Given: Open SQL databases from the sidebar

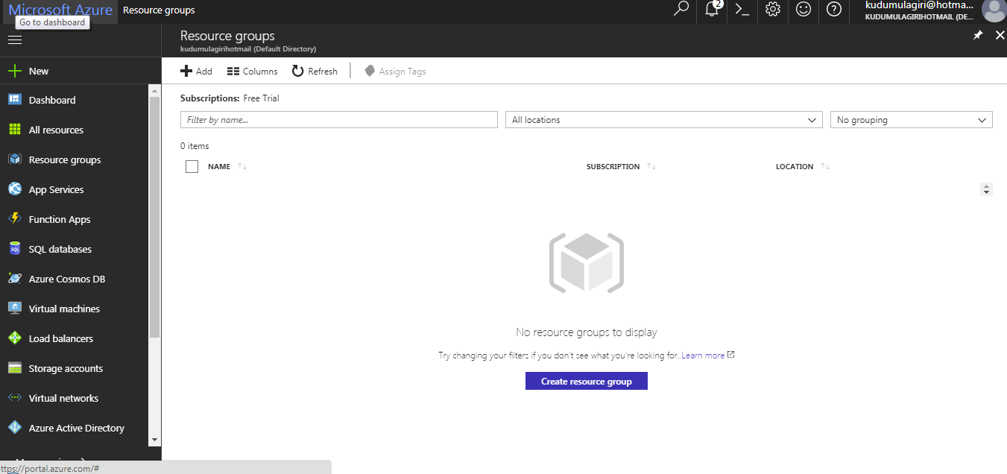Looking at the screenshot, I should click(60, 248).
